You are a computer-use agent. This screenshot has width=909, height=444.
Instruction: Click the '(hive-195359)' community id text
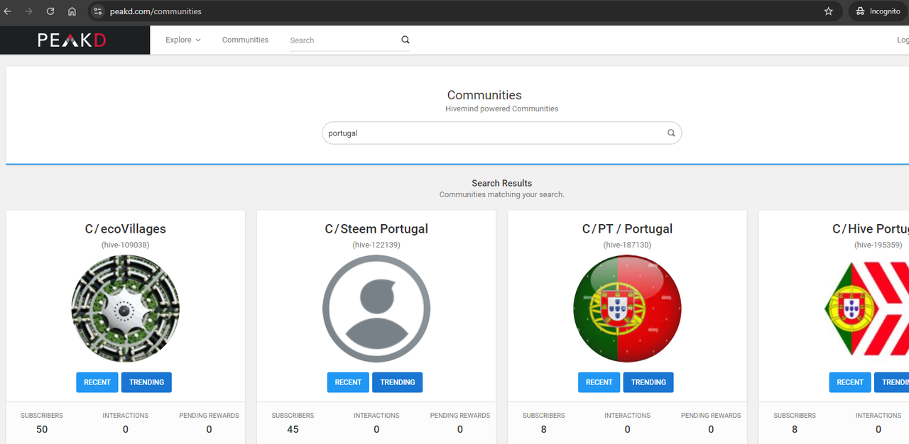(878, 245)
